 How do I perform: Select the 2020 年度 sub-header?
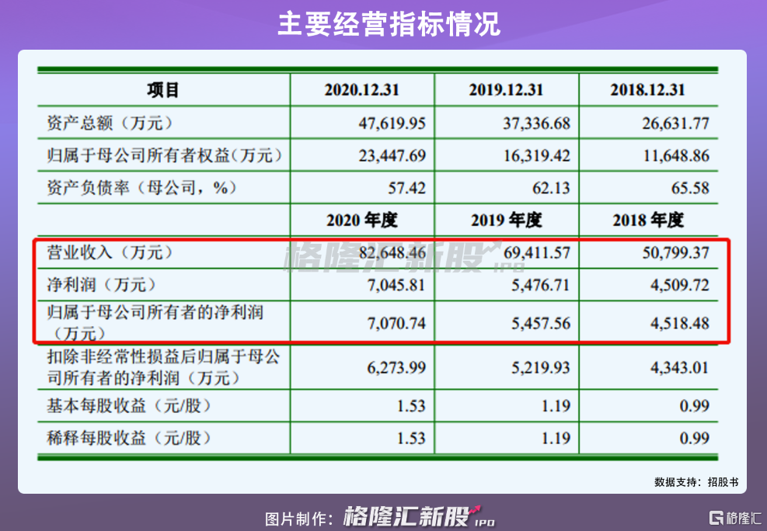pos(361,220)
